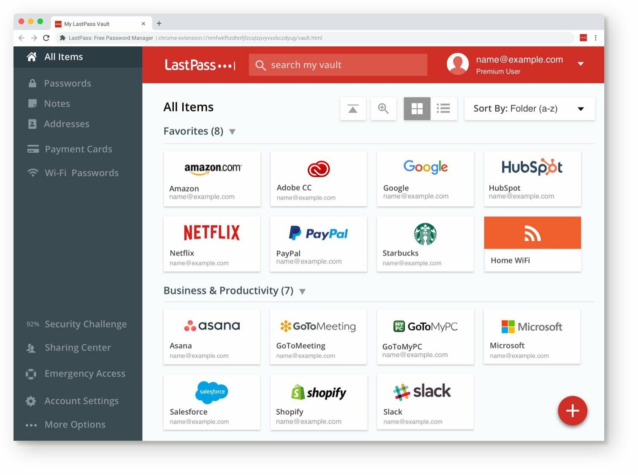Click the LastPass extension icon in browser toolbar
This screenshot has height=475, width=638.
[583, 38]
